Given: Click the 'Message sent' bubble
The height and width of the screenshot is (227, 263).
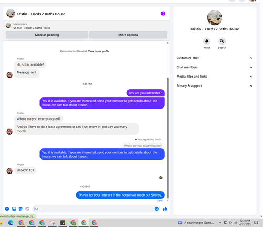Looking at the screenshot, I should 27,73.
